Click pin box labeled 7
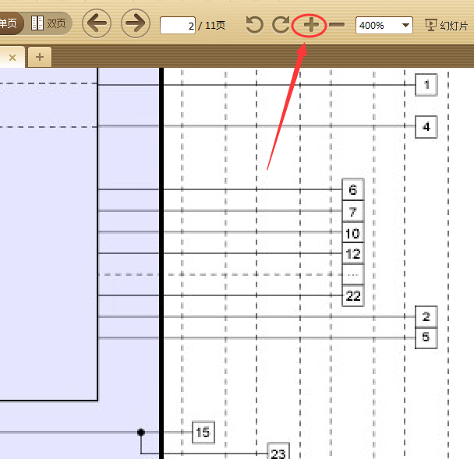This screenshot has height=459, width=474. (353, 211)
